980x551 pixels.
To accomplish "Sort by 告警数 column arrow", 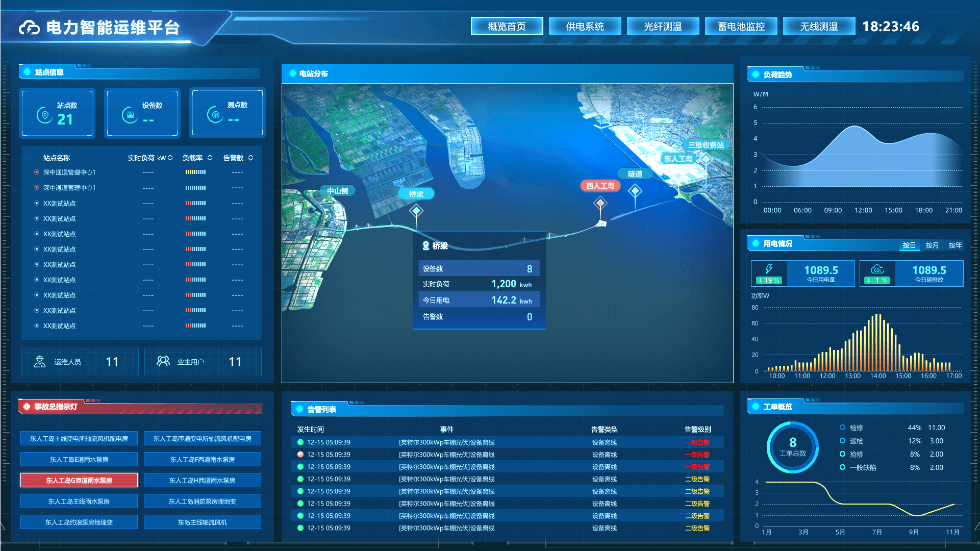I will click(x=250, y=158).
